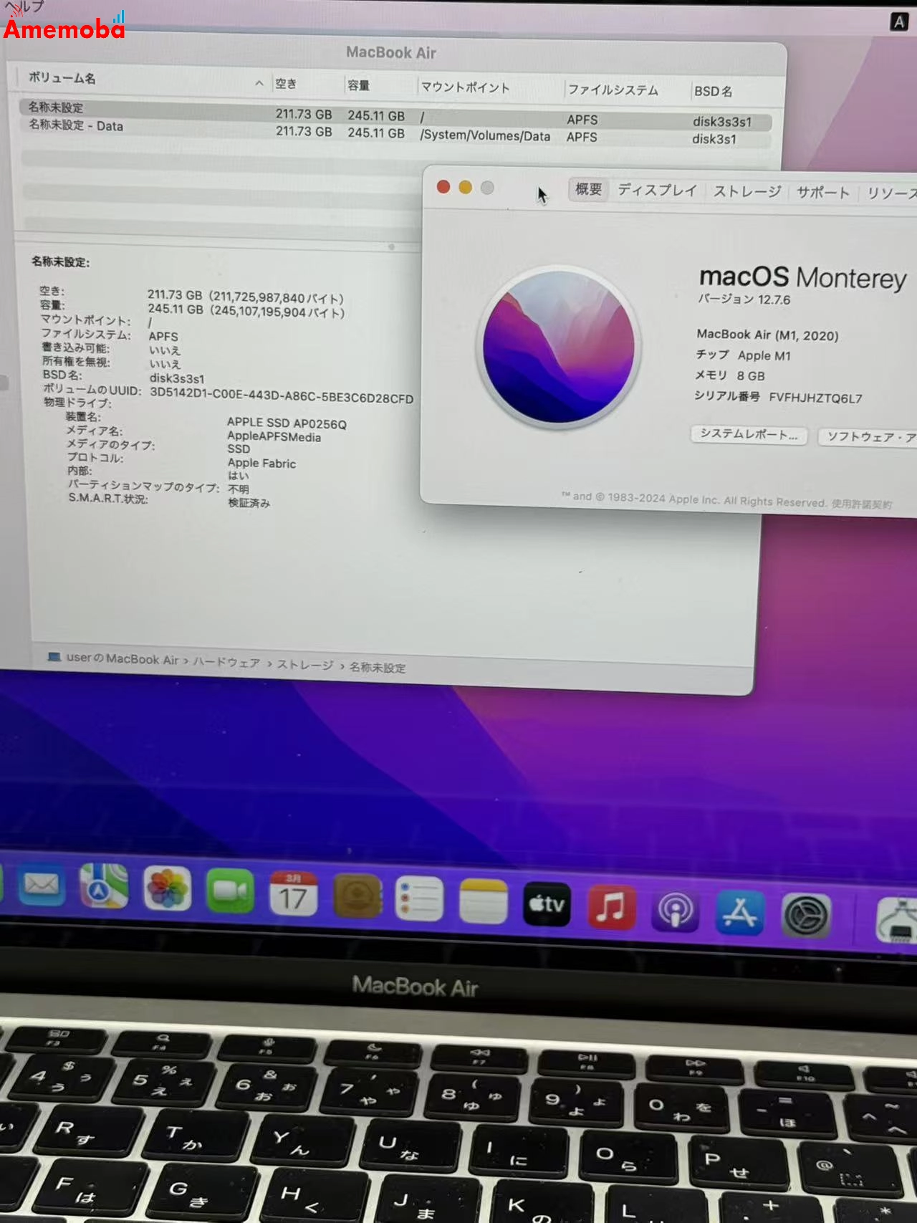917x1223 pixels.
Task: Click 名称未設定 in the path bar
Action: click(x=378, y=668)
